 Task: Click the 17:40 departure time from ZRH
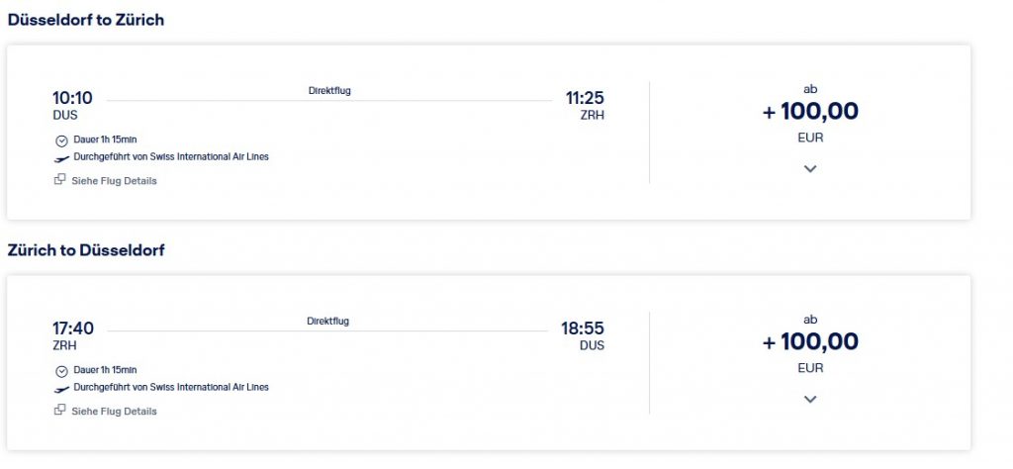coord(72,328)
